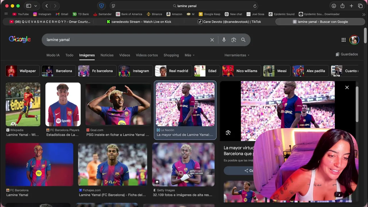Image resolution: width=368 pixels, height=207 pixels.
Task: Select the Messi filter chip
Action: point(277,71)
